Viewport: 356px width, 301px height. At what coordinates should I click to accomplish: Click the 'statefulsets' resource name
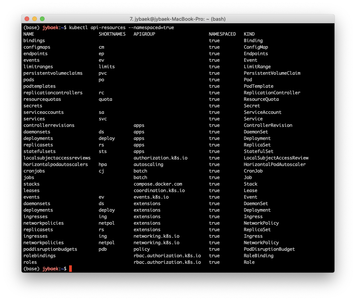point(40,151)
